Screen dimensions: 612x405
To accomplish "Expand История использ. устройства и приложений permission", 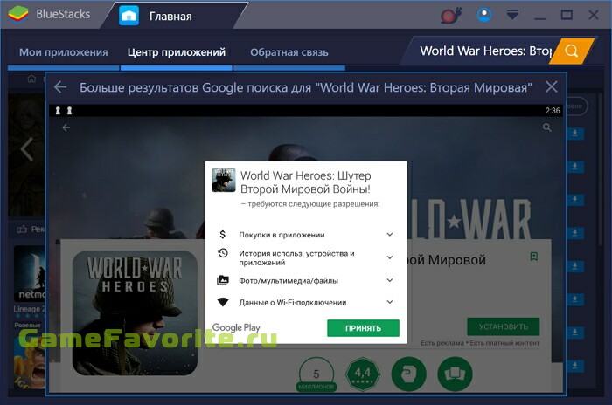I will [x=390, y=257].
